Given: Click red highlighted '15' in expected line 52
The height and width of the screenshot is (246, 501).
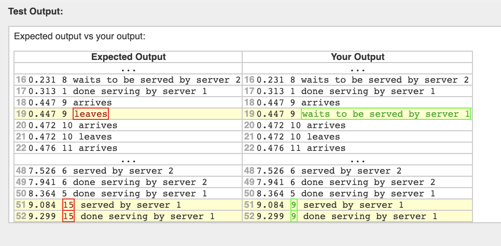Looking at the screenshot, I should pos(68,217).
